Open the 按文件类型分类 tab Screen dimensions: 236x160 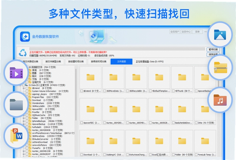point(53,62)
